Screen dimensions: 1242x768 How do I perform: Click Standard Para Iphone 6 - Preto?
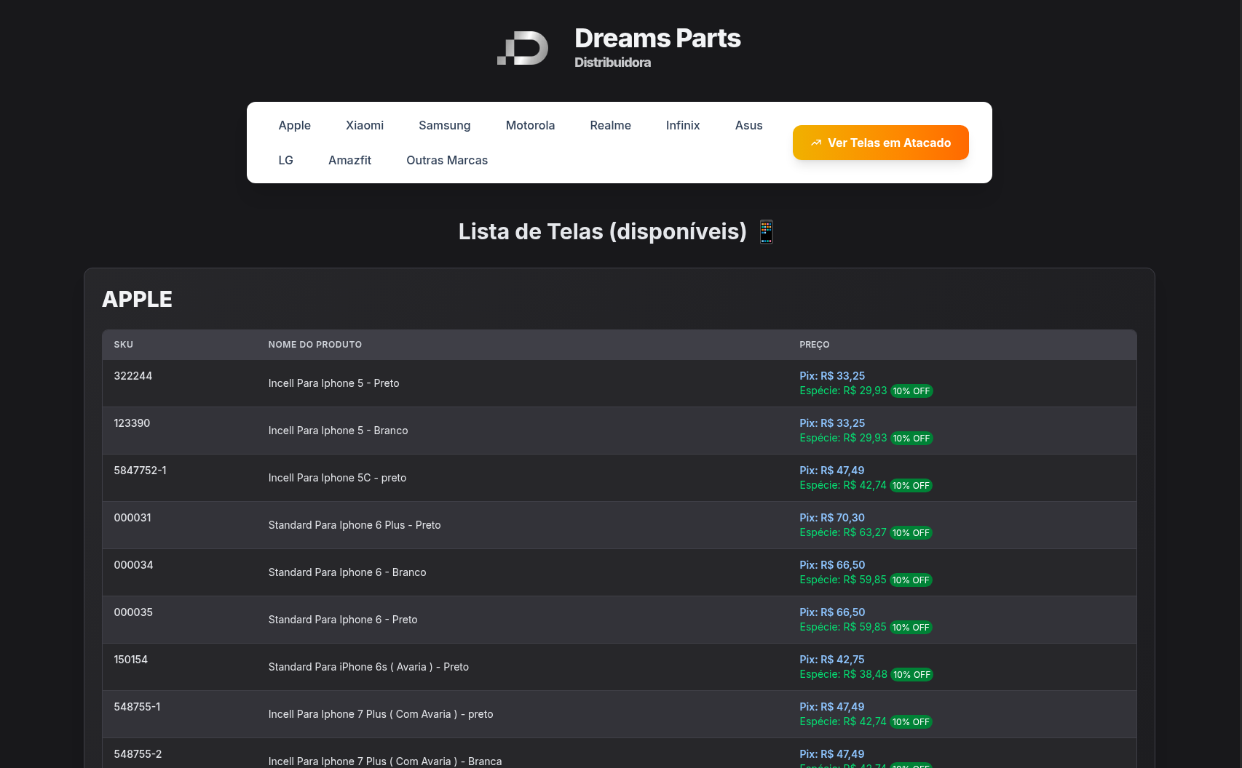pyautogui.click(x=343, y=620)
